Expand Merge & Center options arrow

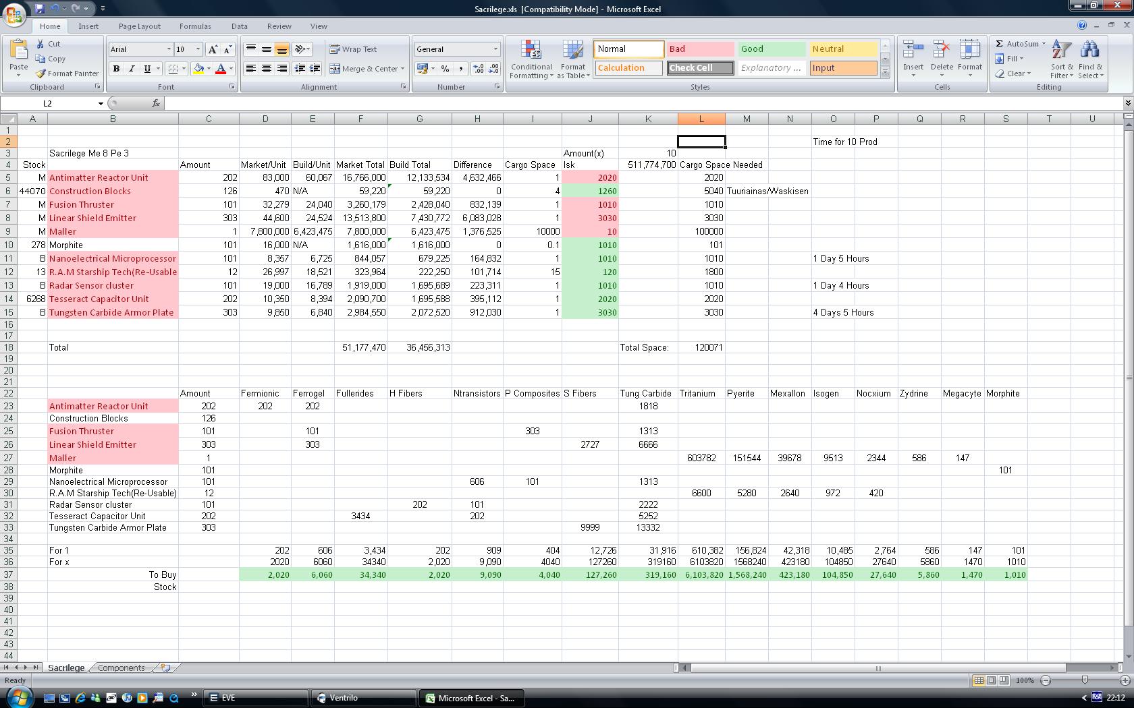click(402, 69)
